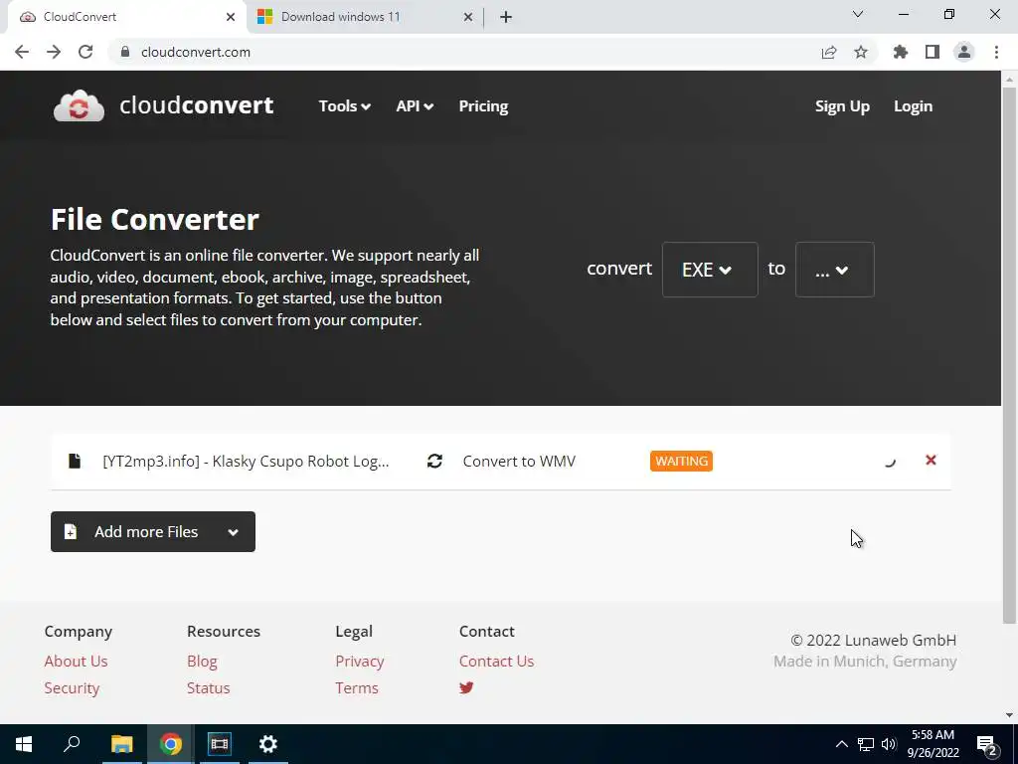Close the Download windows 11 tab
1018x764 pixels.
468,17
